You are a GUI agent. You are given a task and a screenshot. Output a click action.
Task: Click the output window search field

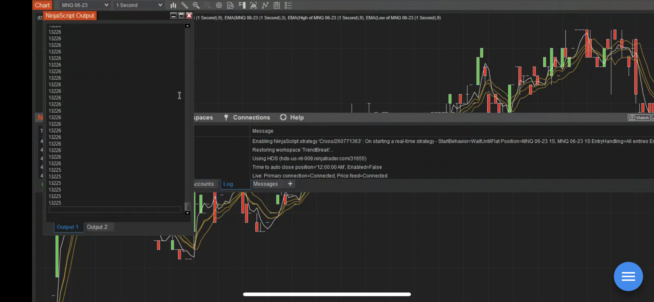tap(115, 210)
